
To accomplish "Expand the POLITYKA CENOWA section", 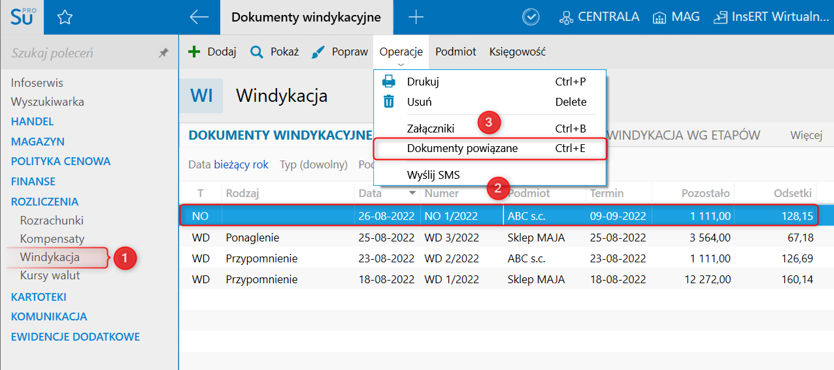I will click(x=61, y=161).
